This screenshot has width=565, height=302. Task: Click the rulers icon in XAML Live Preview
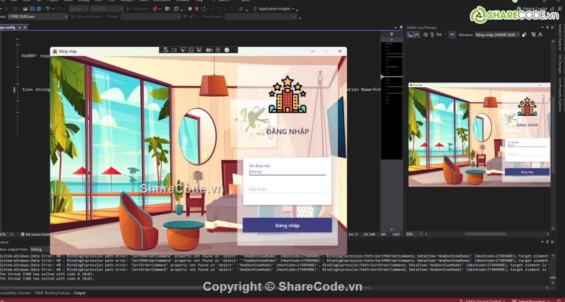[438, 35]
